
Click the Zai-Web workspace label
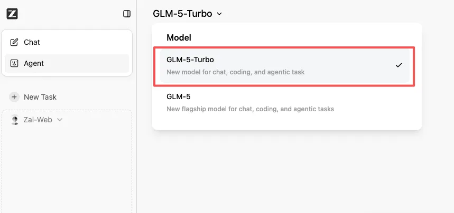38,120
